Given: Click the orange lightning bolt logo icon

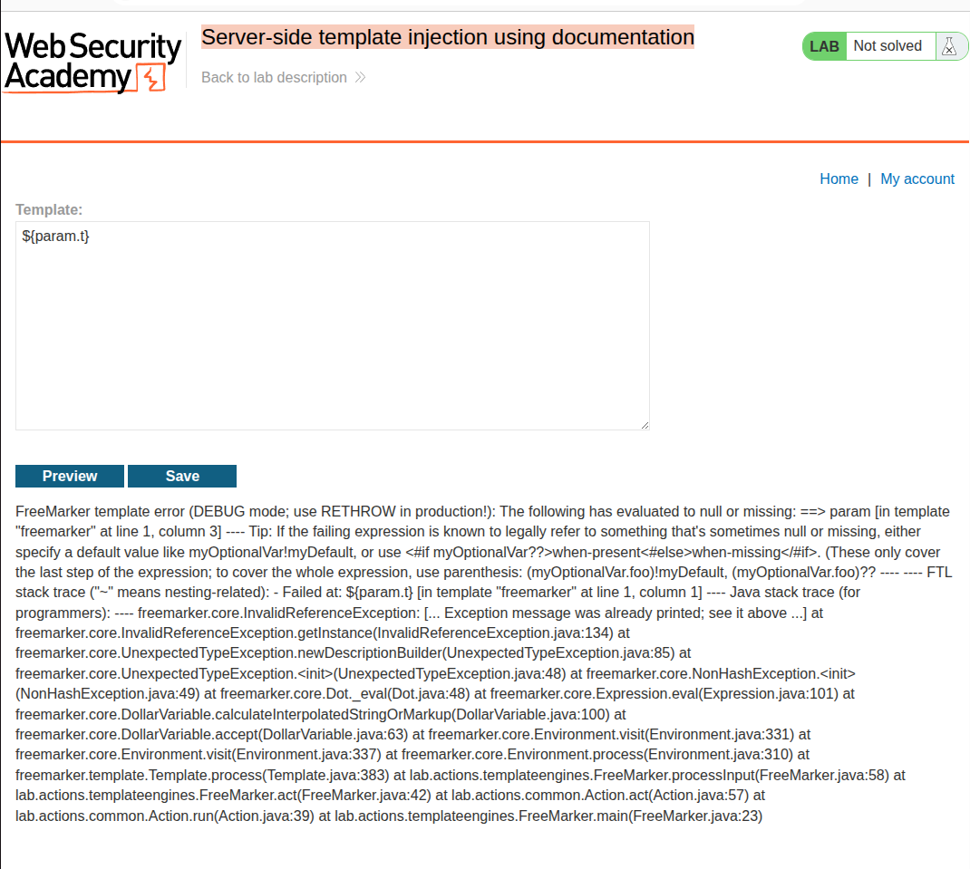Looking at the screenshot, I should tap(151, 79).
